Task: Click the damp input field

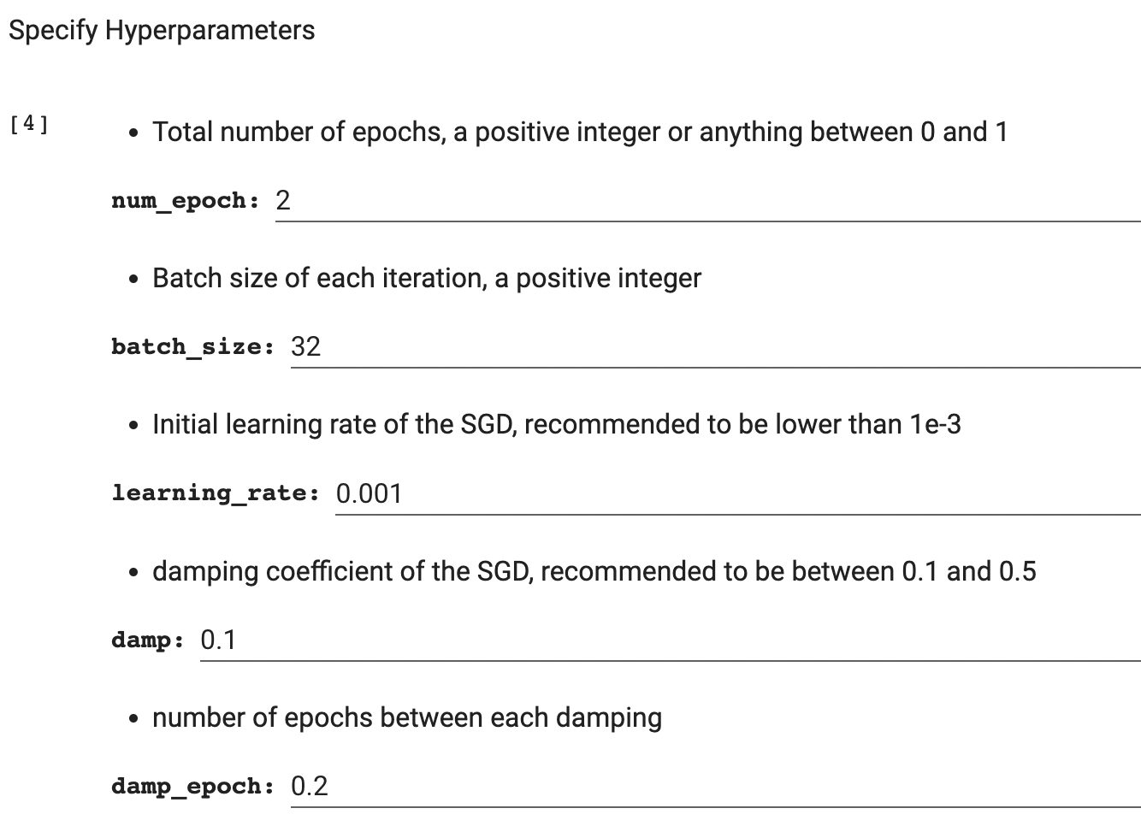Action: coord(670,640)
